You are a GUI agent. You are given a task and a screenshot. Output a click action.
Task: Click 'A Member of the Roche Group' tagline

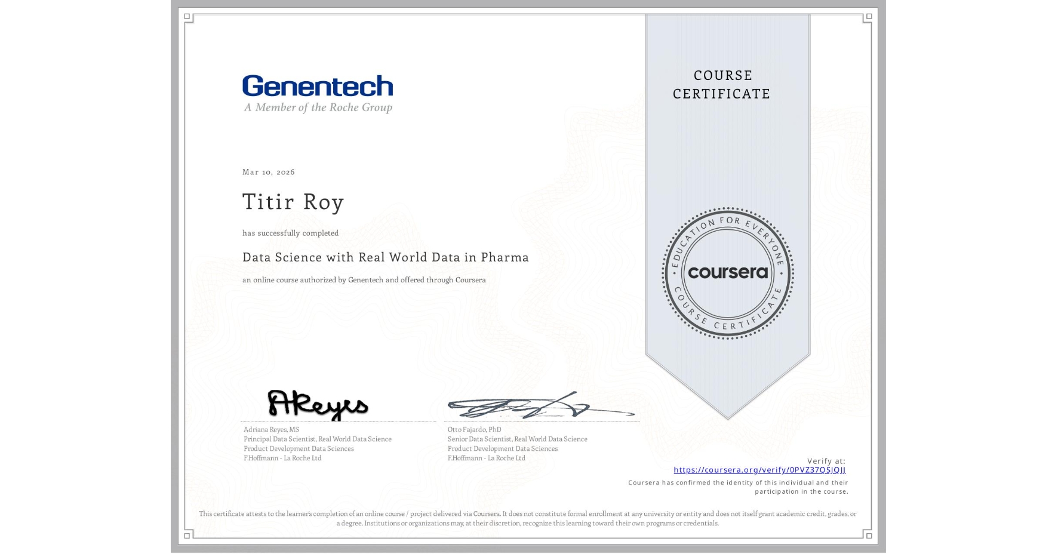318,107
